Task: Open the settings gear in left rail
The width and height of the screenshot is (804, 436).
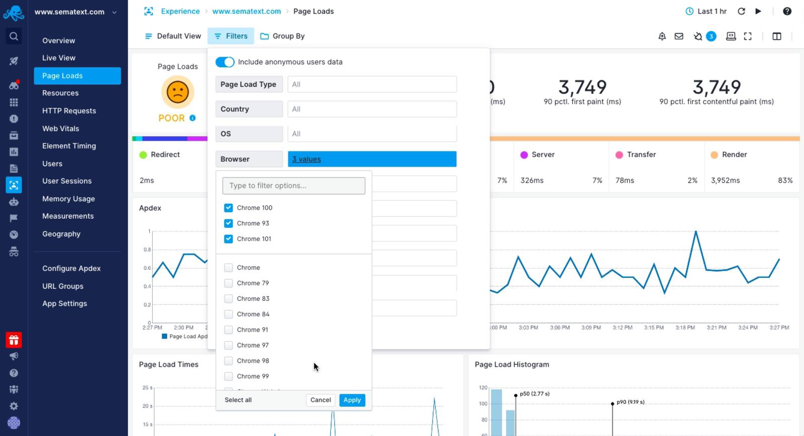Action: click(14, 406)
